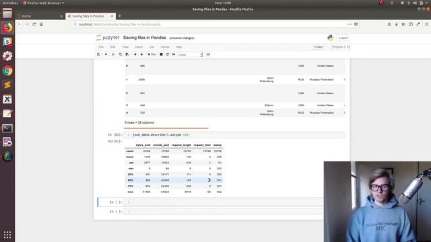The height and width of the screenshot is (242, 431).
Task: Close the Saving files in Pandas tab
Action: 112,16
